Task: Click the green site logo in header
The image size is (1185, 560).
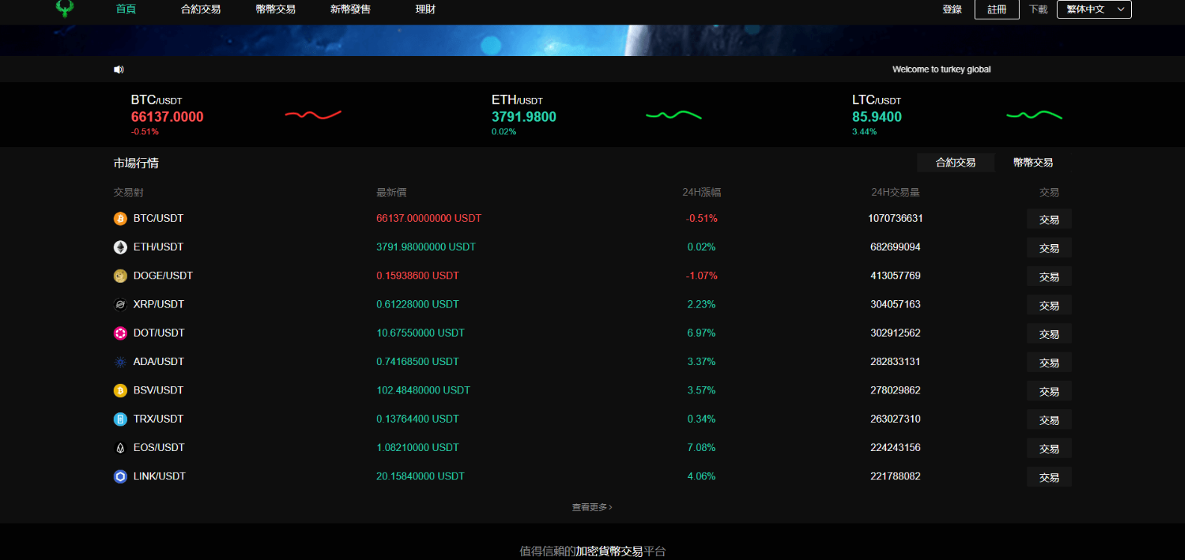Action: click(x=65, y=8)
